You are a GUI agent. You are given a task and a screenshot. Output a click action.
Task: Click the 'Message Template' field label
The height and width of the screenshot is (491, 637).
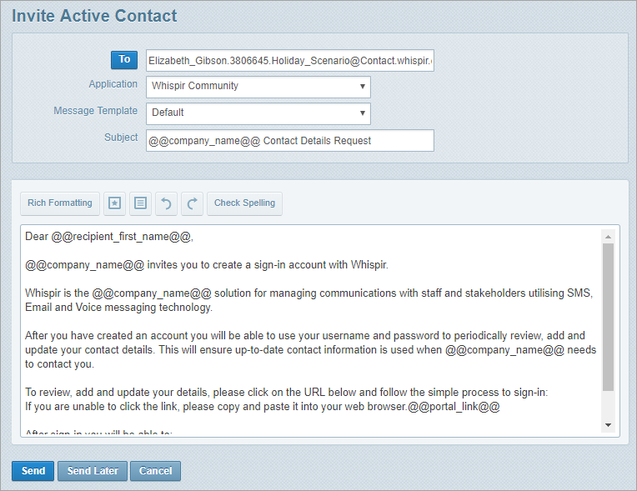click(x=96, y=111)
